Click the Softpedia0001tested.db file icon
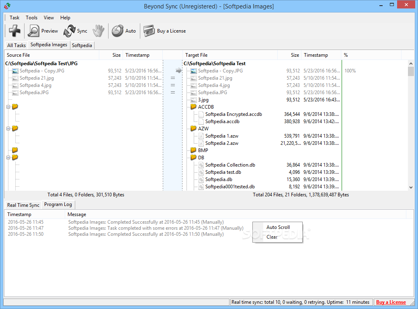This screenshot has height=309, width=418. coord(201,187)
